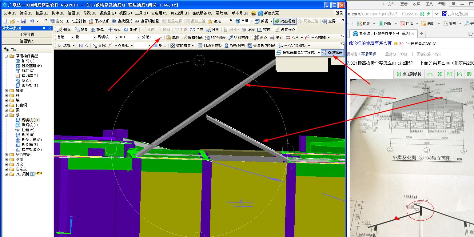Click 幕后黑手 asker link in browser
This screenshot has height=237, width=474.
pos(368,54)
